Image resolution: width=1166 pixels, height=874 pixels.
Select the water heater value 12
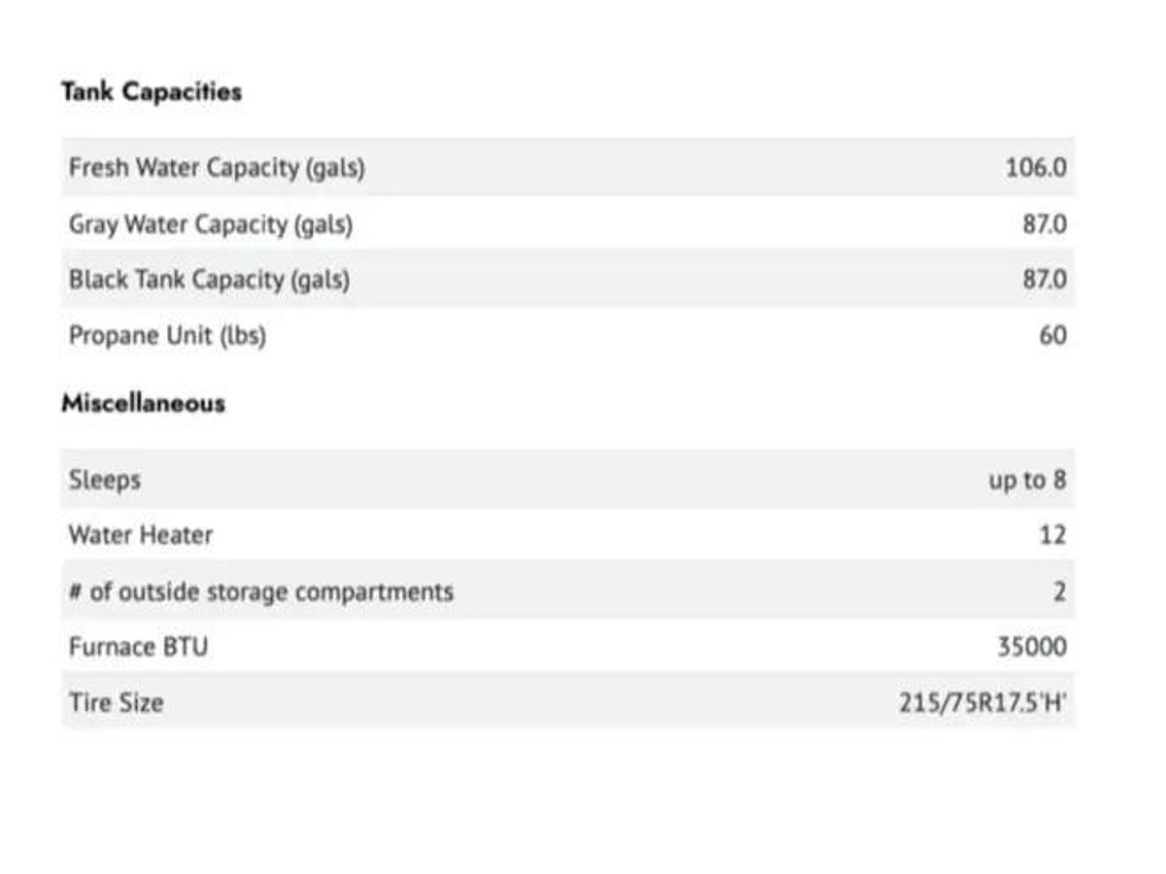point(1052,535)
